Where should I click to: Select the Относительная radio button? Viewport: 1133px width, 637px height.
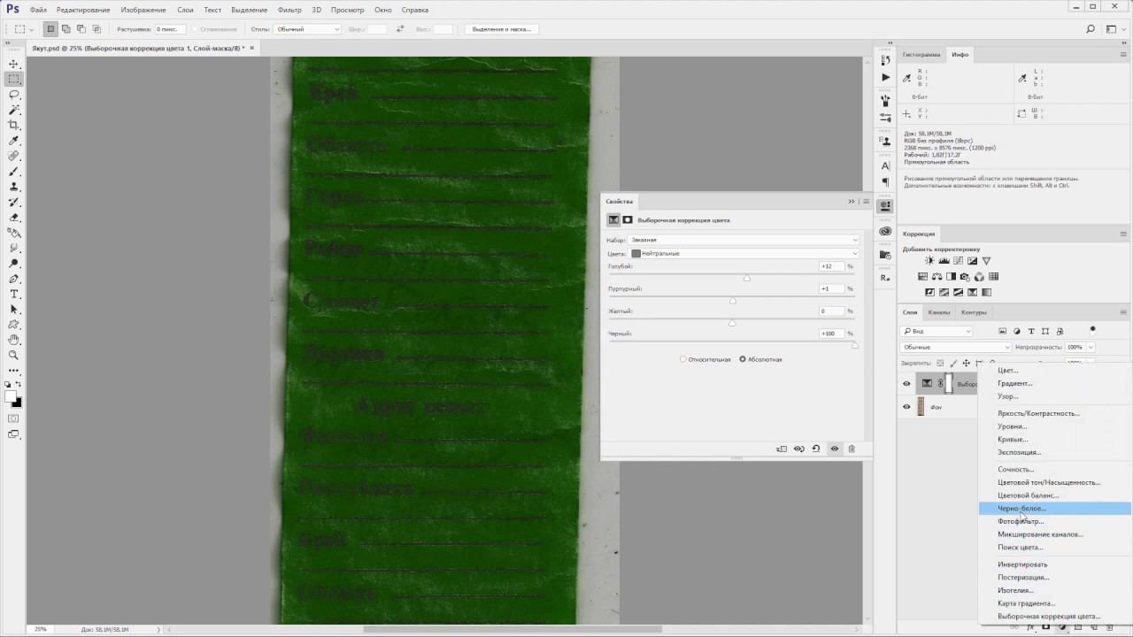[683, 359]
